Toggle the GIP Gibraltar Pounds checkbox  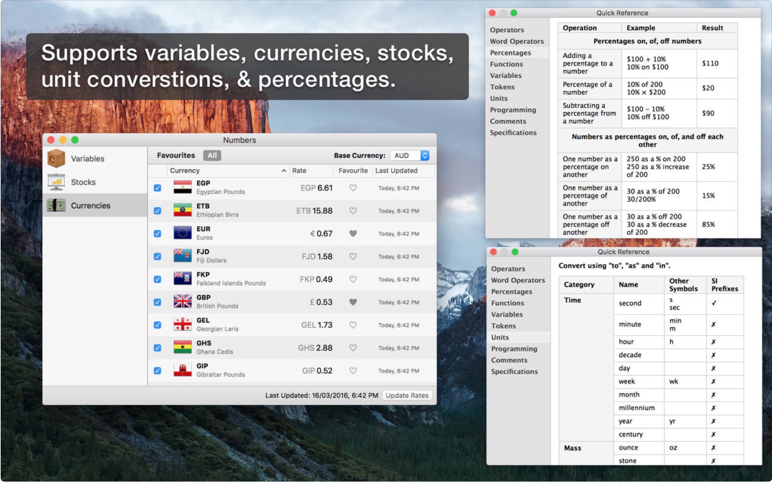click(157, 371)
